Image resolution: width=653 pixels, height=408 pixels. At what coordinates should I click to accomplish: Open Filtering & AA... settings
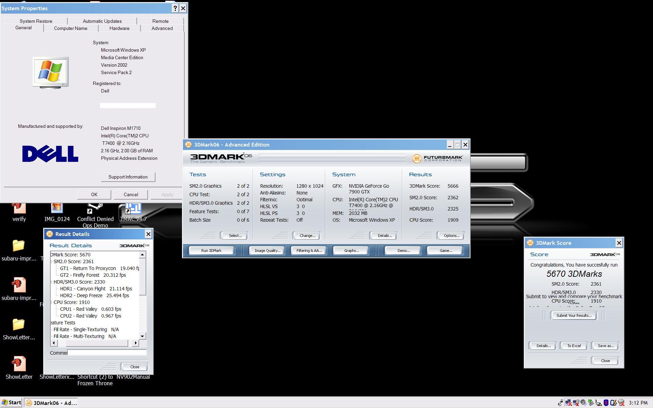[x=309, y=251]
